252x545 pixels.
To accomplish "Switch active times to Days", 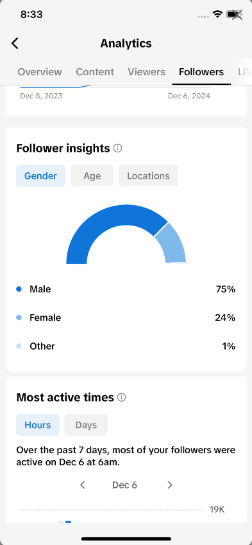I will click(86, 425).
